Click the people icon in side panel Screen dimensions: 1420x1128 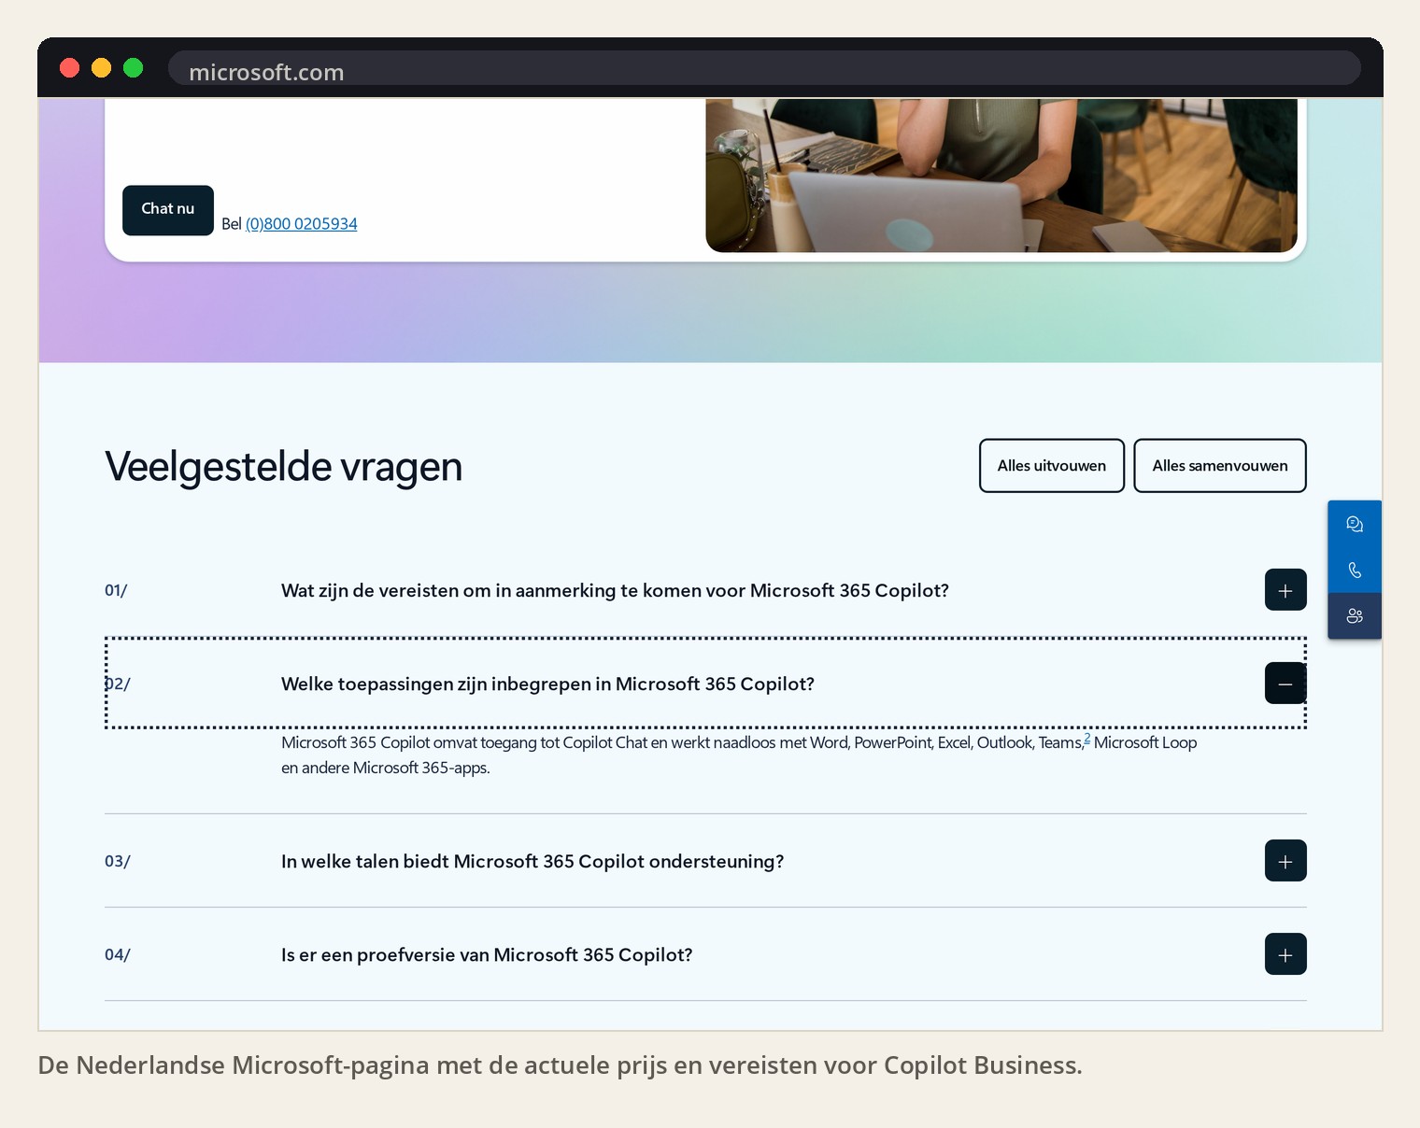pos(1355,616)
